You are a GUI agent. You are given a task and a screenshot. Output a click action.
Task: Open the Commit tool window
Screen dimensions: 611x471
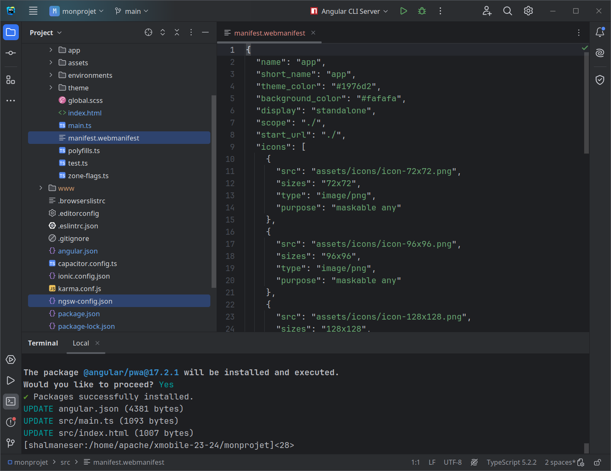point(11,53)
